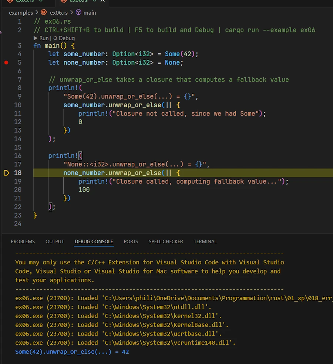The image size is (333, 364).
Task: Switch to the TERMINAL panel tab
Action: (205, 241)
